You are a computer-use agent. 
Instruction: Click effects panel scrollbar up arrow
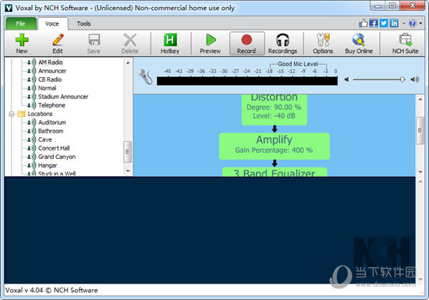420,100
